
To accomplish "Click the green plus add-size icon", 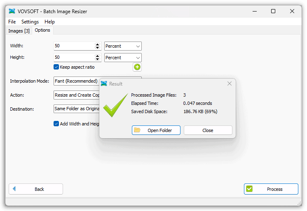I will (x=137, y=67).
